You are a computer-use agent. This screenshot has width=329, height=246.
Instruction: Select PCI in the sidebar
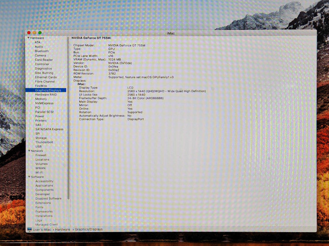(x=37, y=107)
